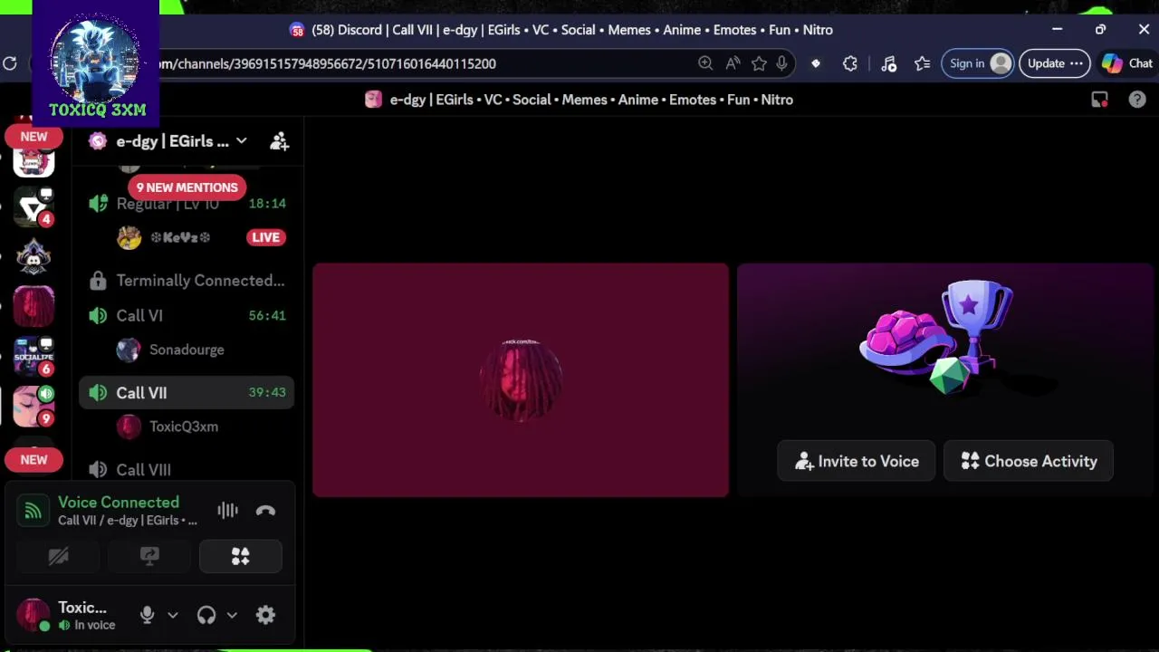Join the Call VIII voice channel
This screenshot has width=1159, height=652.
point(187,470)
